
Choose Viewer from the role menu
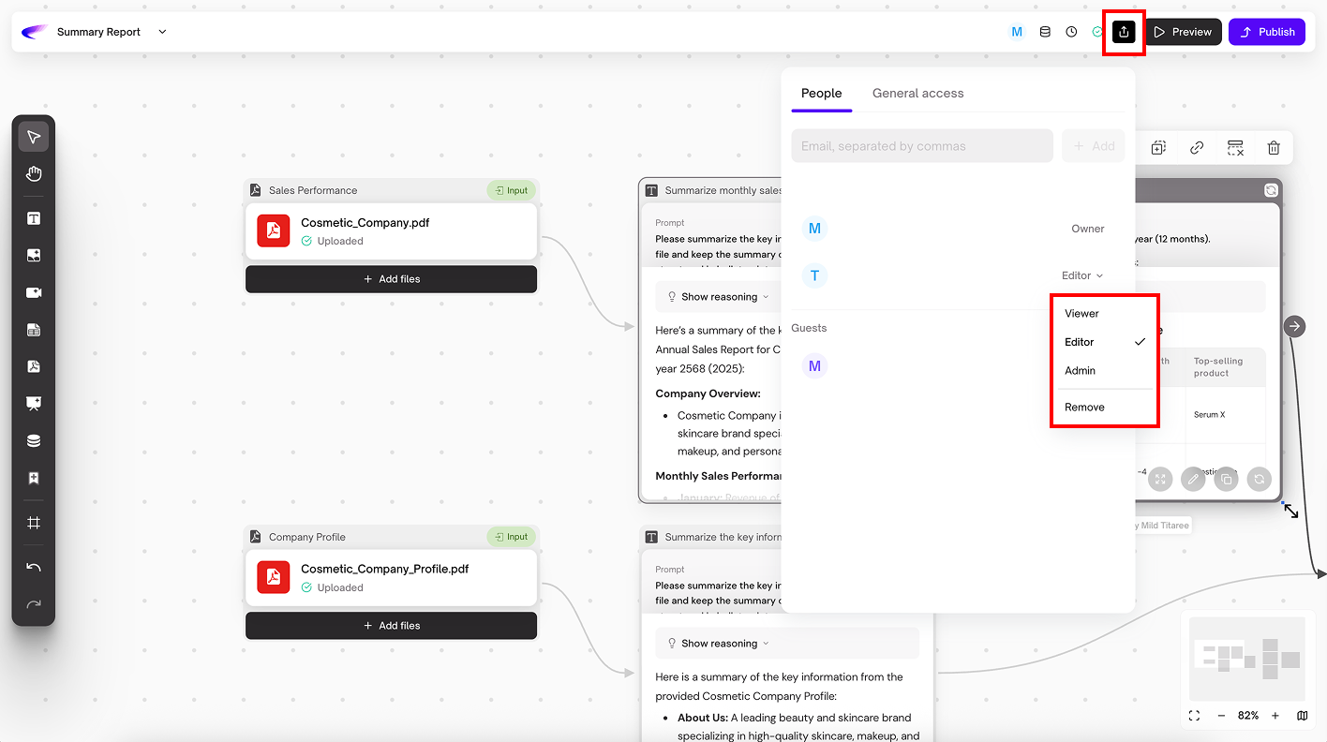pyautogui.click(x=1081, y=314)
